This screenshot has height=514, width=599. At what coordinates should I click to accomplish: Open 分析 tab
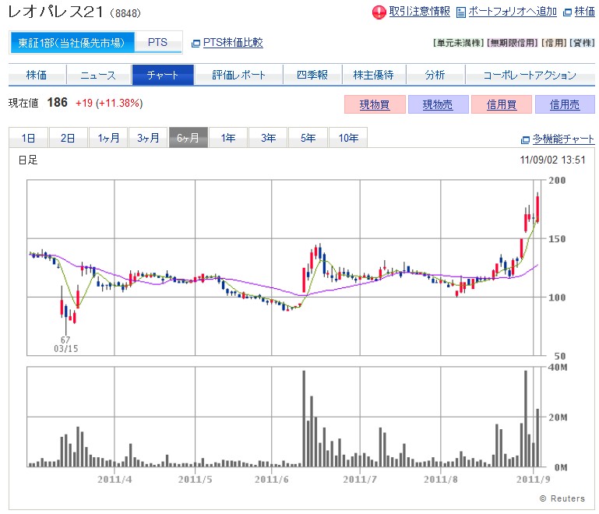(x=435, y=75)
